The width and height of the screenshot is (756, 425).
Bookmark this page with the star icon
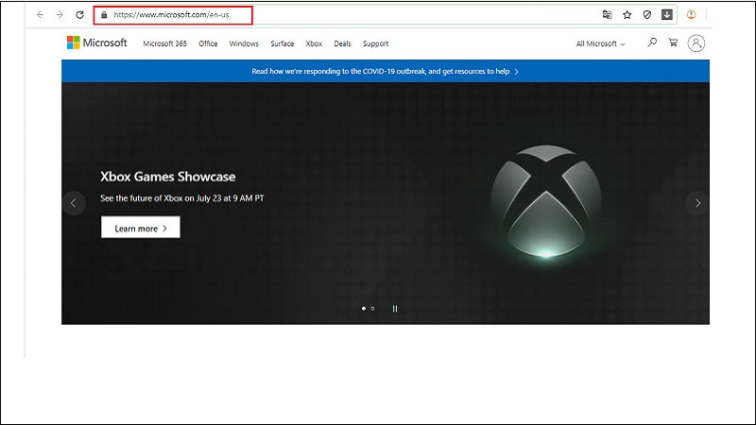627,15
